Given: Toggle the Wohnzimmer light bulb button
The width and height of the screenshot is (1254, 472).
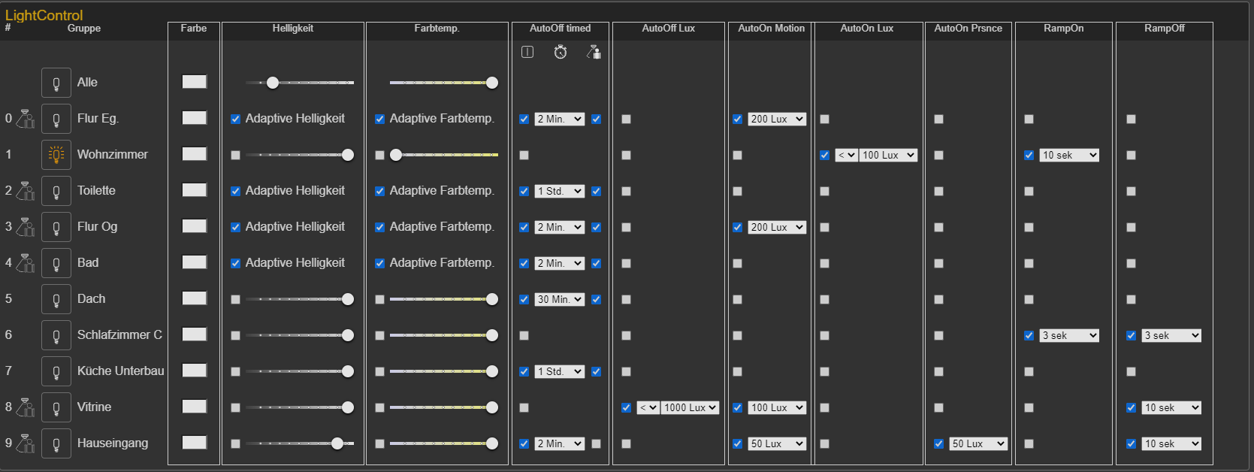Looking at the screenshot, I should pos(56,155).
